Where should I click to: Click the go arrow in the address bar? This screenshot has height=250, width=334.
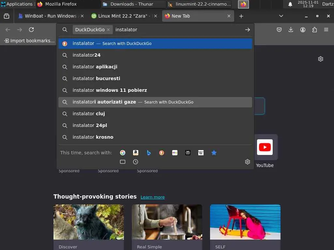click(247, 30)
